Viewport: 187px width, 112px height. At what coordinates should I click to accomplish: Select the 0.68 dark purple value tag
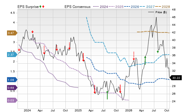pos(12,88)
